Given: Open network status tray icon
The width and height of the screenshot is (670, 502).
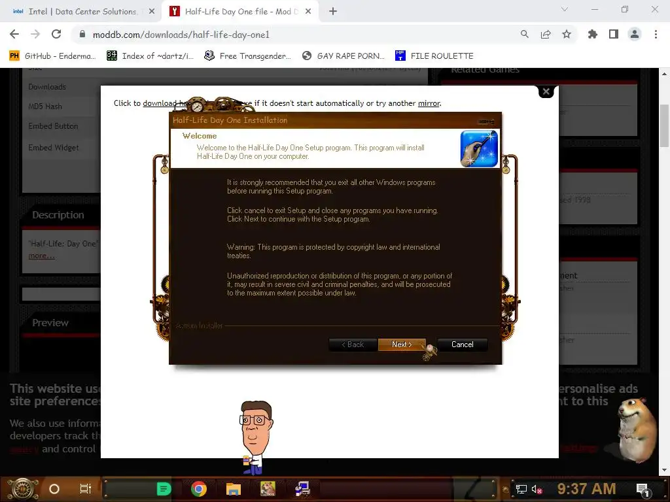Looking at the screenshot, I should click(x=521, y=489).
